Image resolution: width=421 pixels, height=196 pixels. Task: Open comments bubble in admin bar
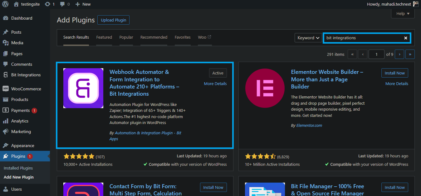(x=65, y=4)
